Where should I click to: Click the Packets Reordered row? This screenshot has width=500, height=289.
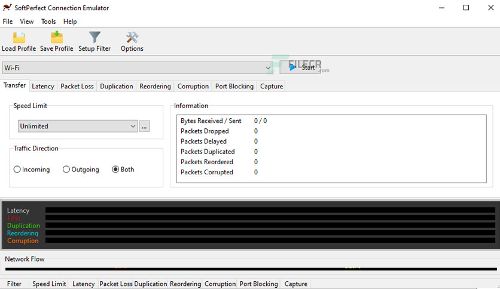331,162
